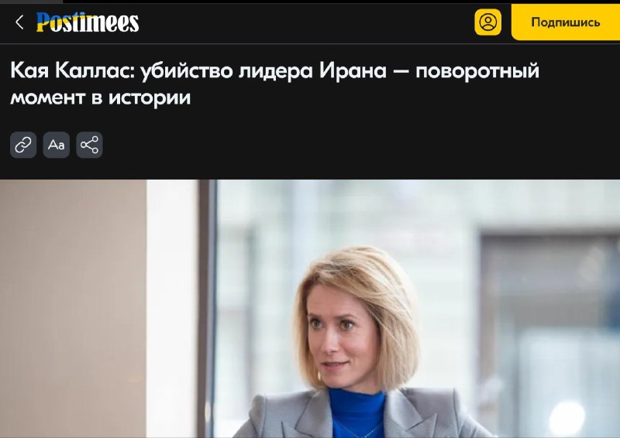Copy article link with the chain icon
Screen dimensions: 620x438
pyautogui.click(x=23, y=145)
